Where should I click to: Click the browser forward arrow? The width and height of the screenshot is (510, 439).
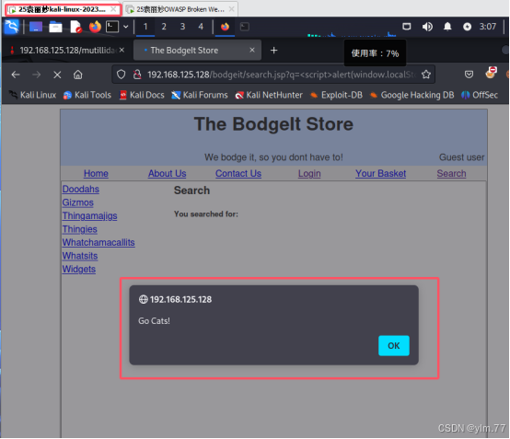tap(37, 75)
